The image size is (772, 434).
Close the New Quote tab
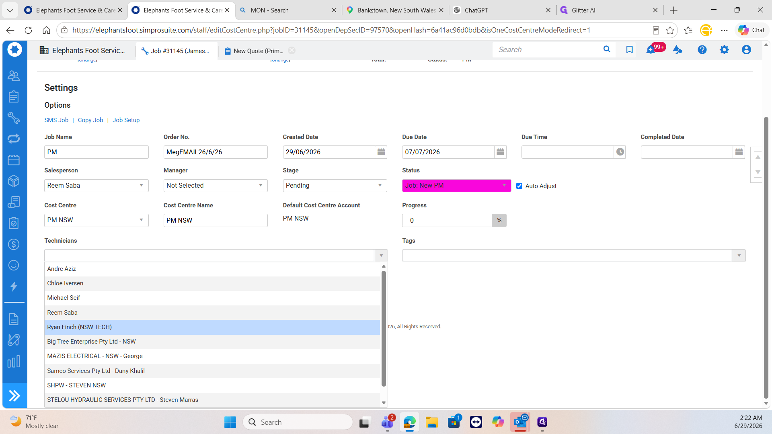click(292, 51)
